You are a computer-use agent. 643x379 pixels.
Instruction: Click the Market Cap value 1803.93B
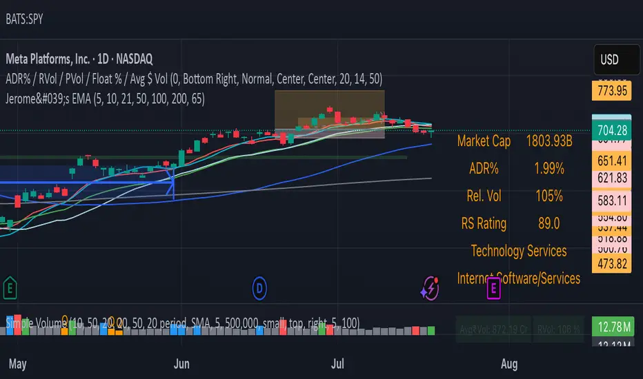coord(549,141)
